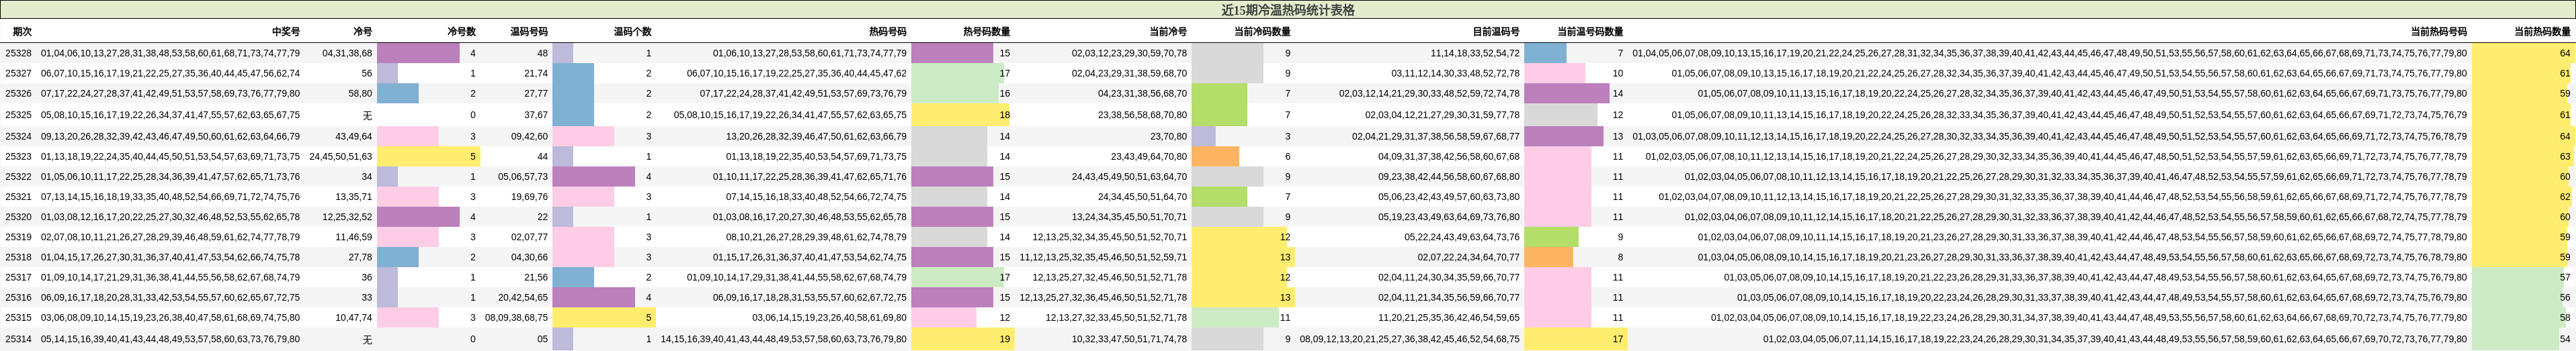The height and width of the screenshot is (351, 2576).
Task: Select cold numbers cell 43,49,64
Action: 353,136
